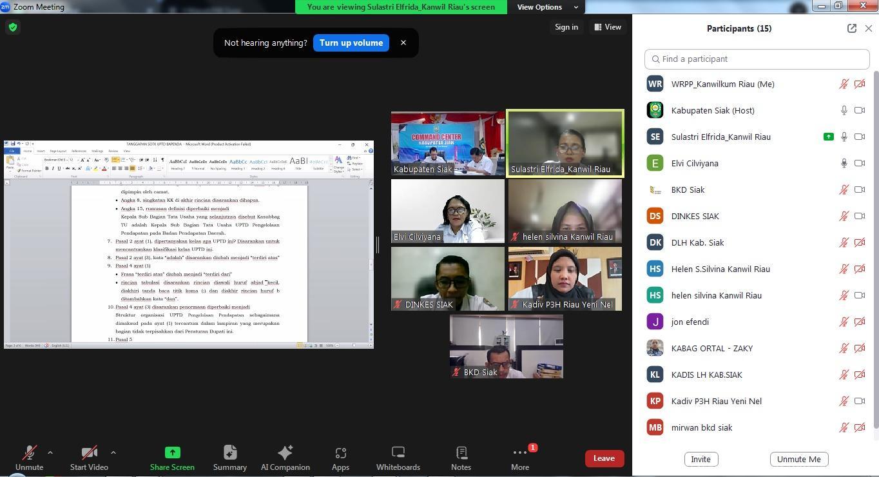Click the Sign in link
879x477 pixels.
tap(566, 27)
